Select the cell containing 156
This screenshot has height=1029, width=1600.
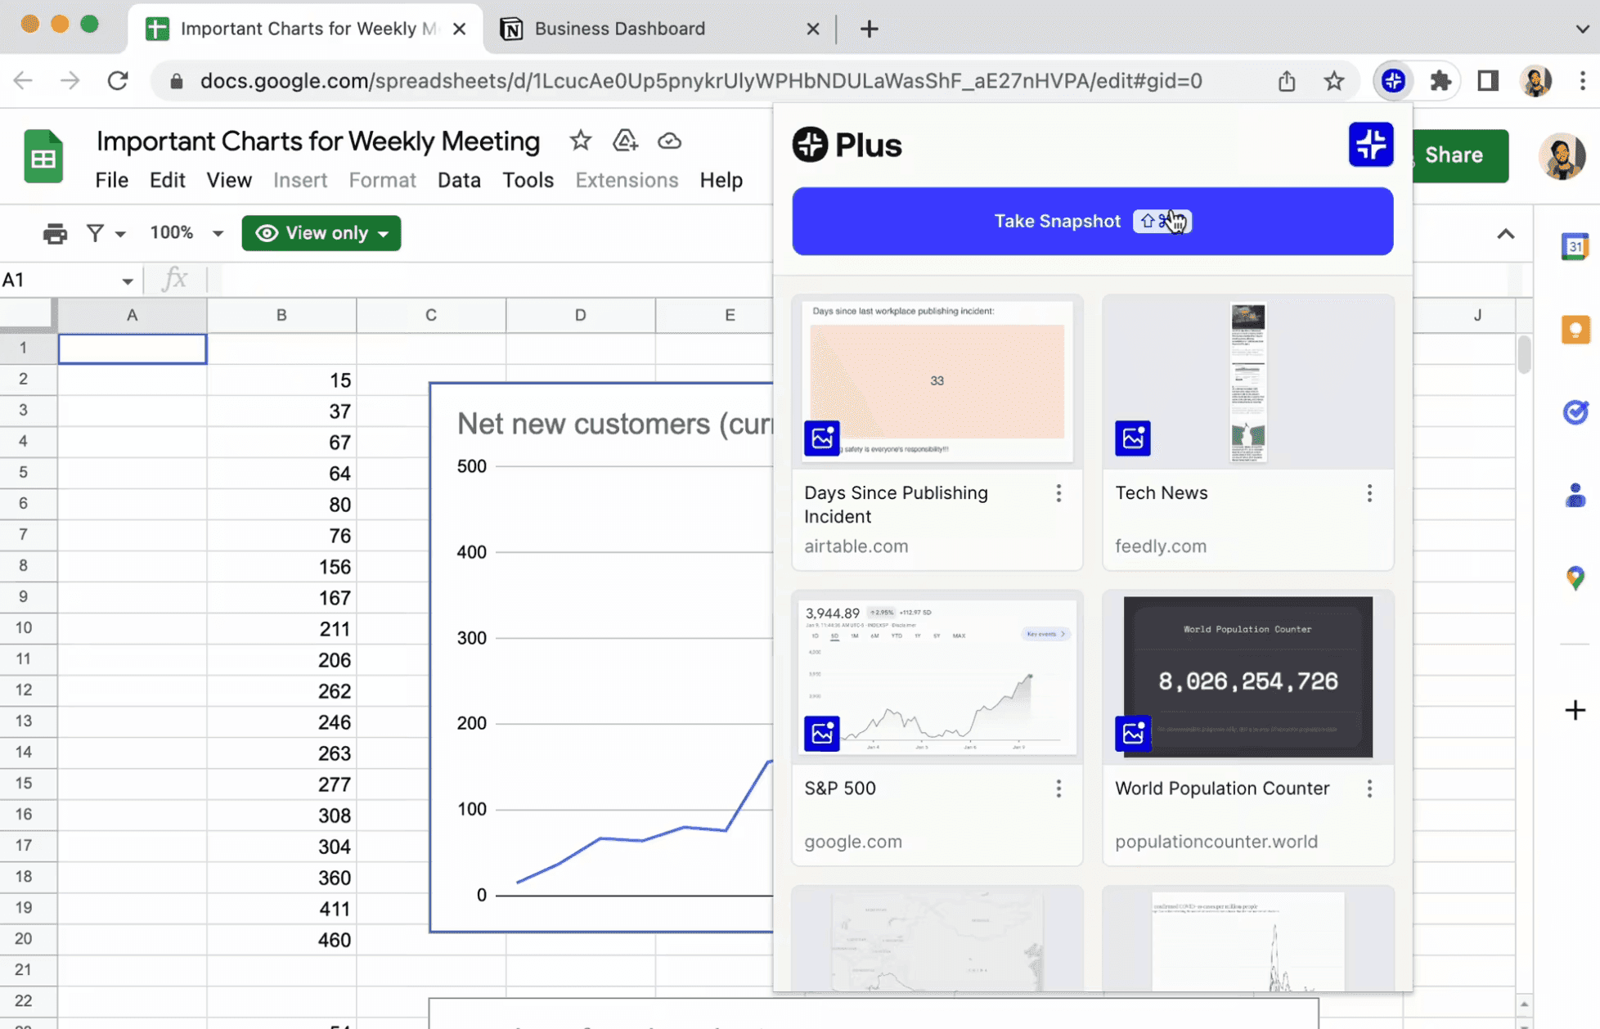(281, 567)
